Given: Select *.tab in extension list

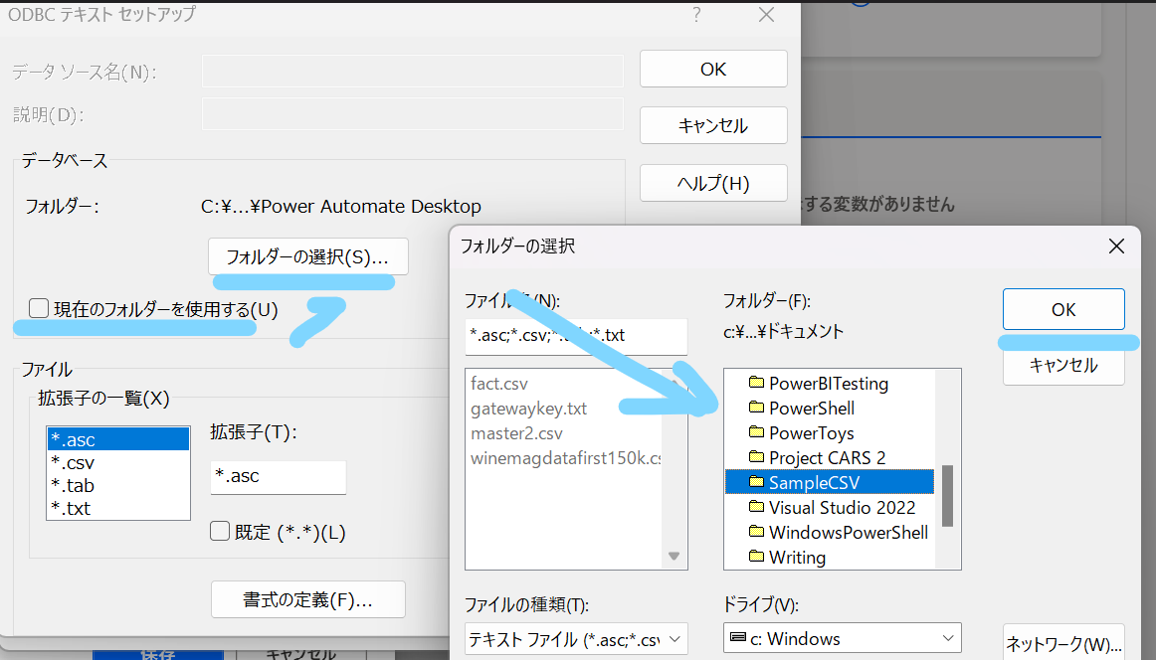Looking at the screenshot, I should coord(118,485).
